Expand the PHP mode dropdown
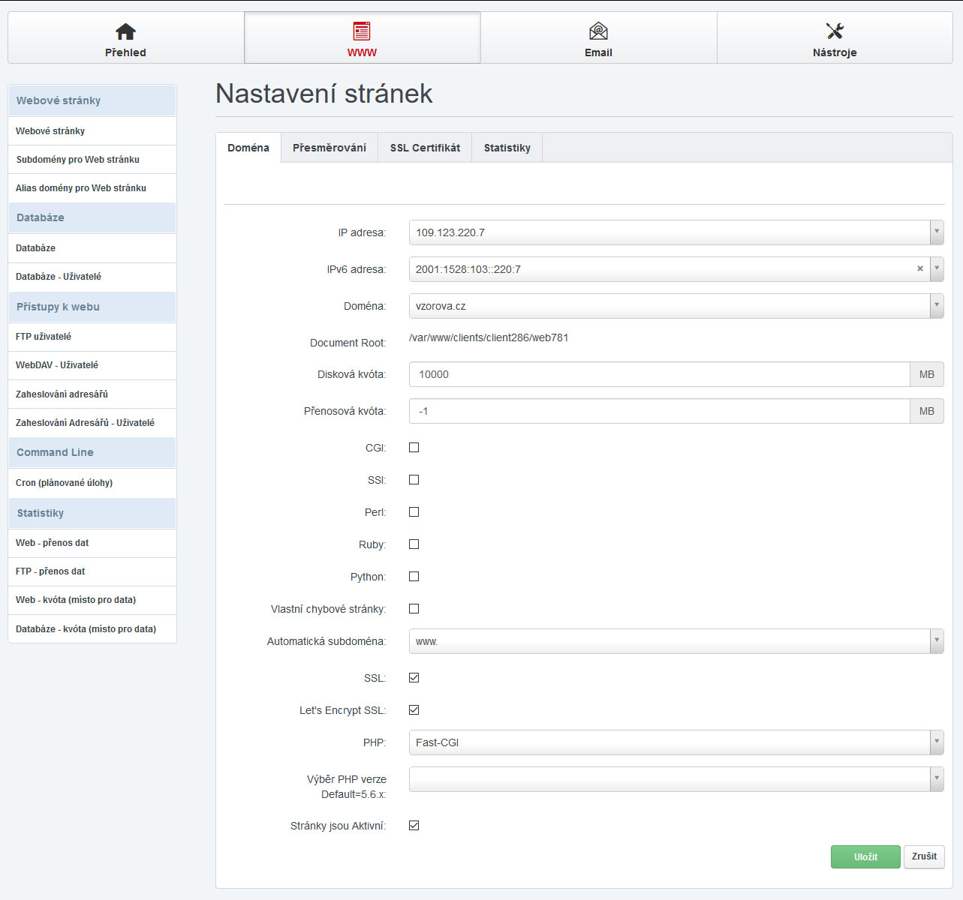The width and height of the screenshot is (963, 900). point(676,742)
